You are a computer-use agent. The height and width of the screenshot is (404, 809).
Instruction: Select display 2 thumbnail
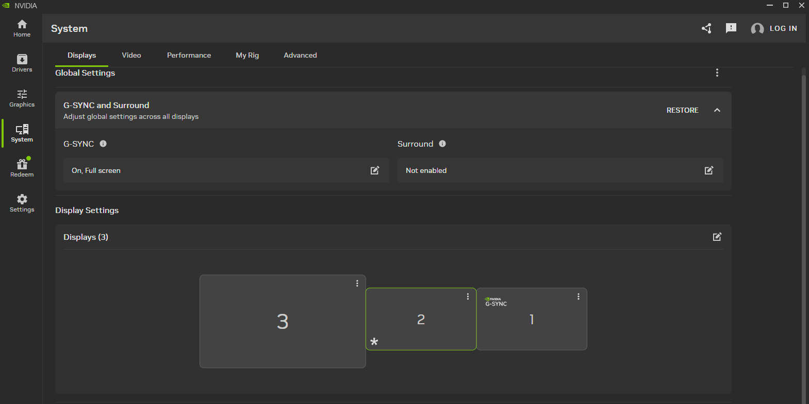click(421, 319)
